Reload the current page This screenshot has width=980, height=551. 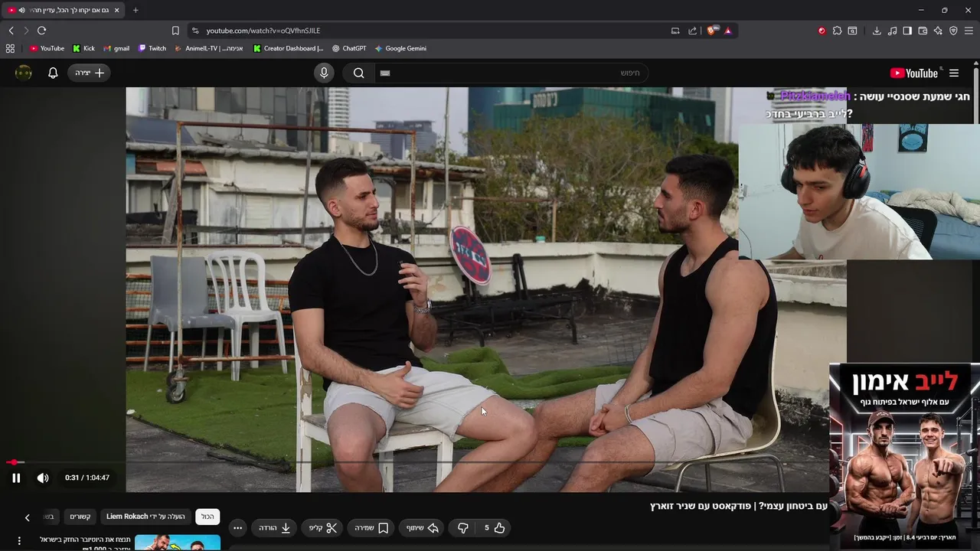(41, 31)
